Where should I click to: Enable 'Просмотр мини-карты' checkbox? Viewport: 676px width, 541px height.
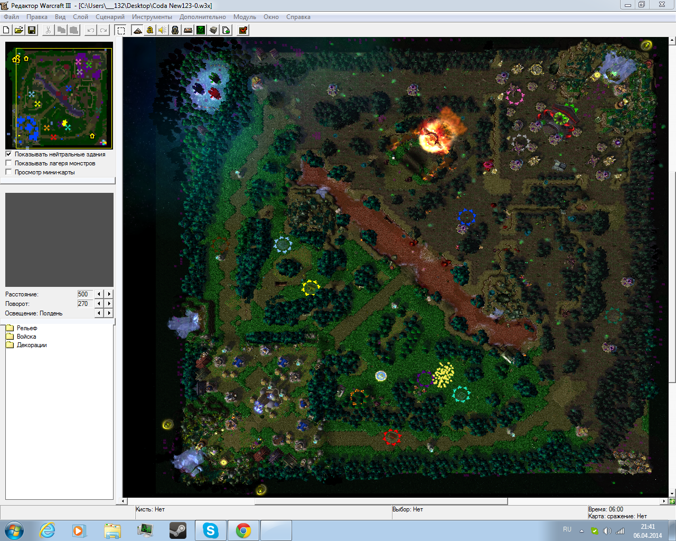[x=8, y=172]
